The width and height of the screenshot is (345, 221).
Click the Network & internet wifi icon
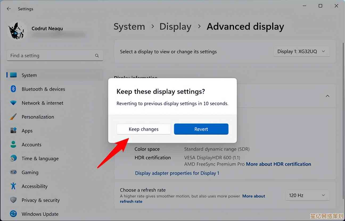pos(13,103)
